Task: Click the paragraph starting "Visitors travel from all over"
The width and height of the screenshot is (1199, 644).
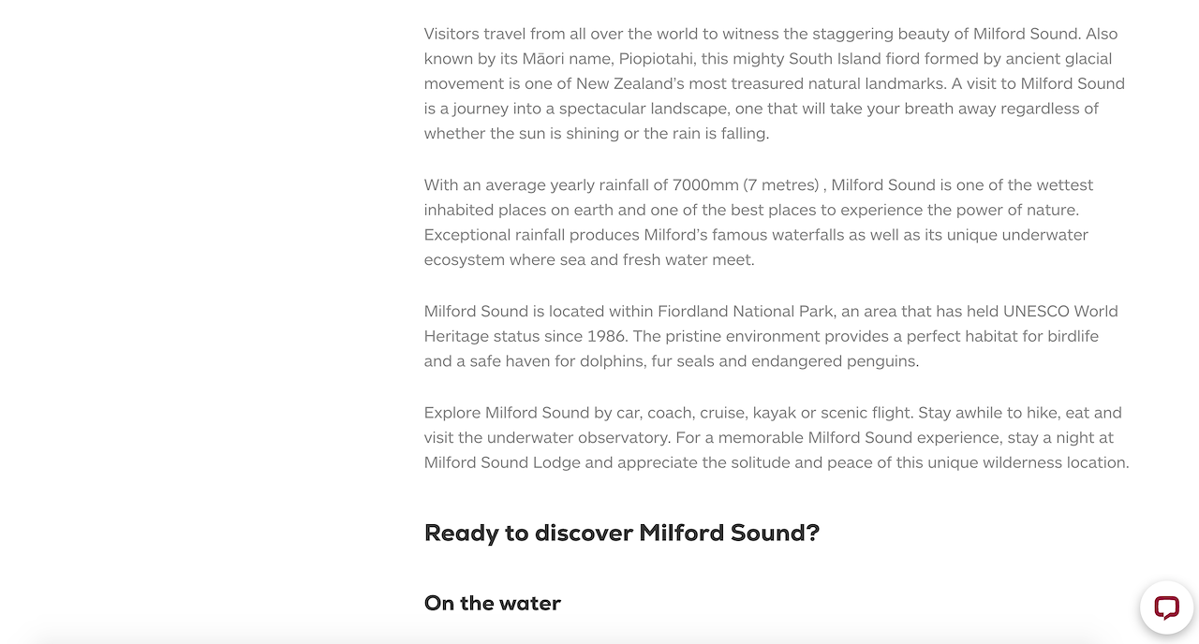Action: pyautogui.click(x=775, y=83)
